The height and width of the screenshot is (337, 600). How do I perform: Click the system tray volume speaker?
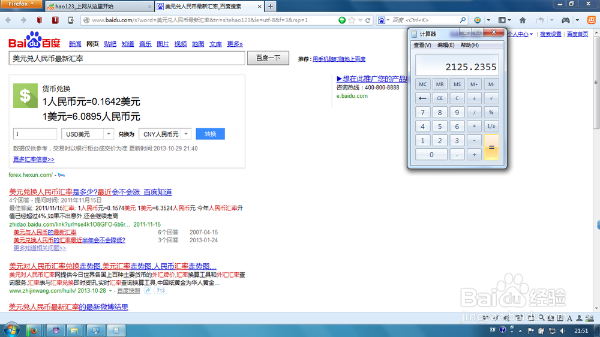563,330
